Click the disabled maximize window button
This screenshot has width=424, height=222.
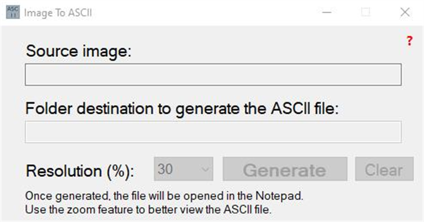coord(366,12)
